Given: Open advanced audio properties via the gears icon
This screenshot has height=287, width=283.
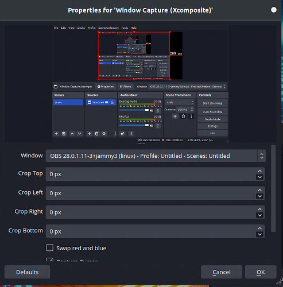Looking at the screenshot, I should click(122, 134).
